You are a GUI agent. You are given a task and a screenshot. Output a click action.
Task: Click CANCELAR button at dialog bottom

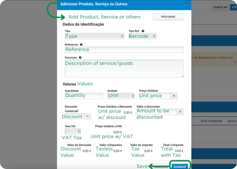point(161,167)
